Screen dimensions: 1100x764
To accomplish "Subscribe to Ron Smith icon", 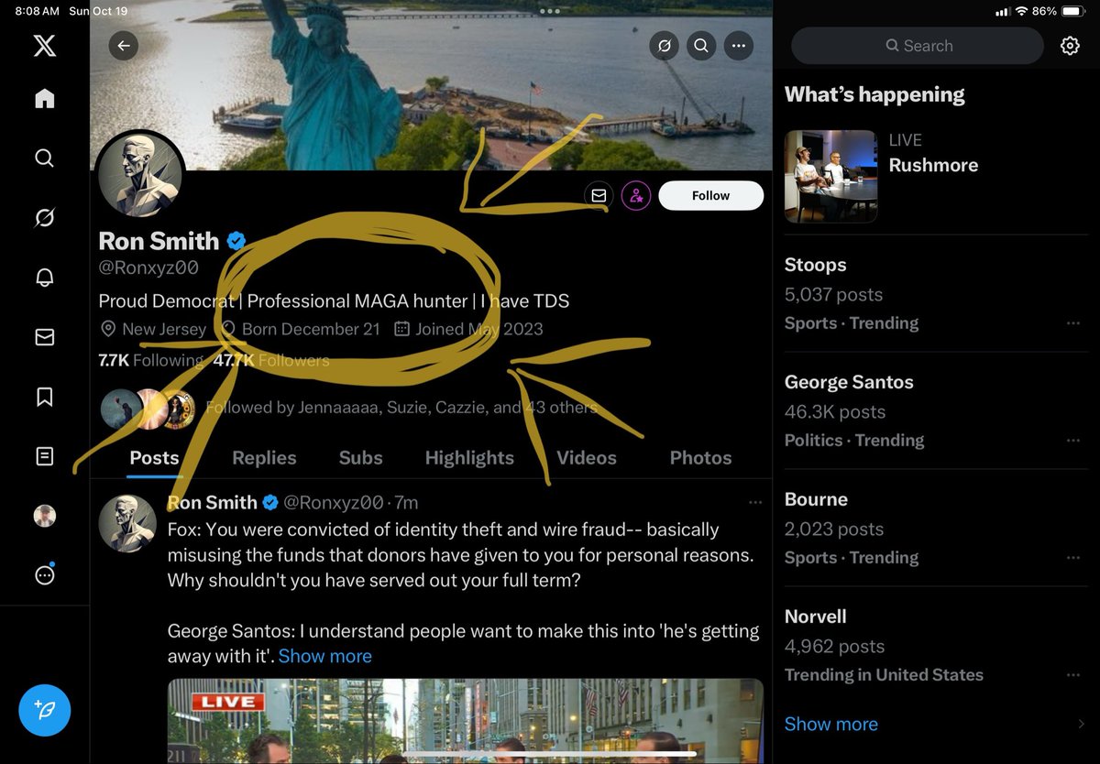I will [x=636, y=195].
